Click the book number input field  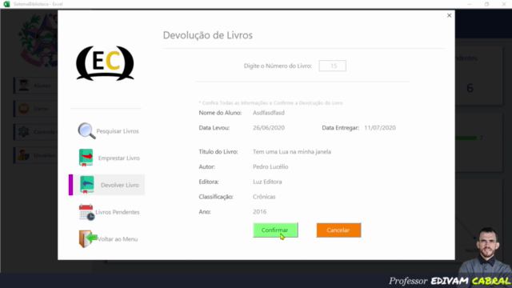[333, 66]
